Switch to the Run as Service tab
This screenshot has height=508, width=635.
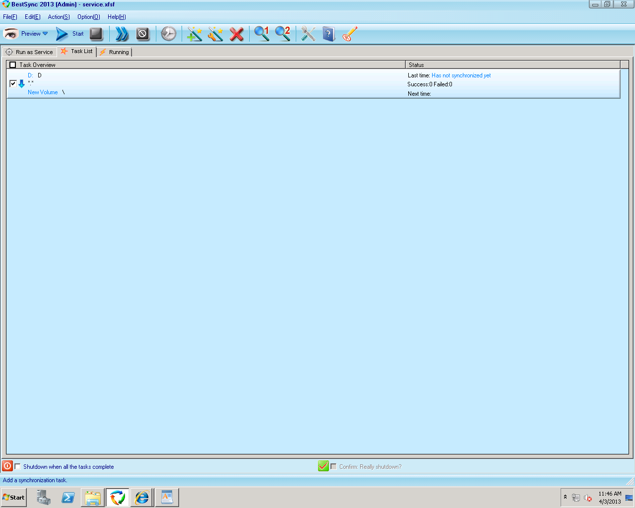coord(29,52)
